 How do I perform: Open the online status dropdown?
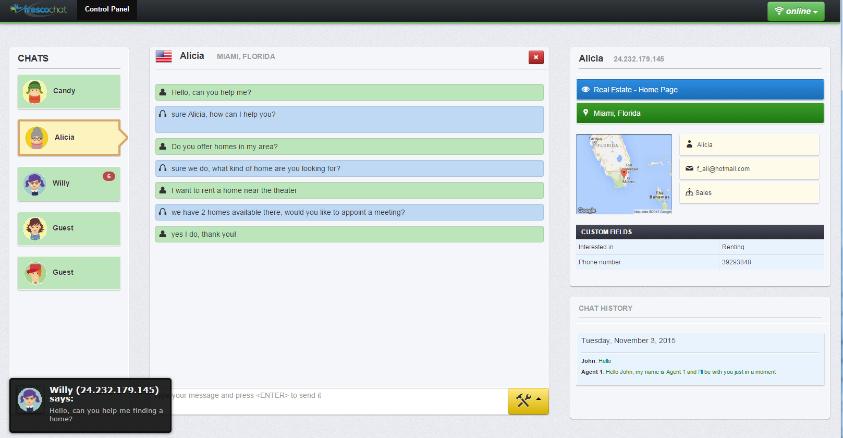click(796, 11)
